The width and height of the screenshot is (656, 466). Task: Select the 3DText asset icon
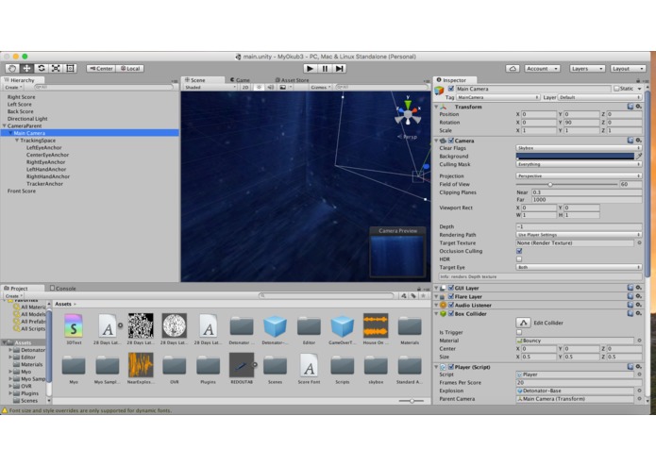tap(74, 325)
